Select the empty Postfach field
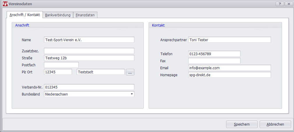 (61, 65)
